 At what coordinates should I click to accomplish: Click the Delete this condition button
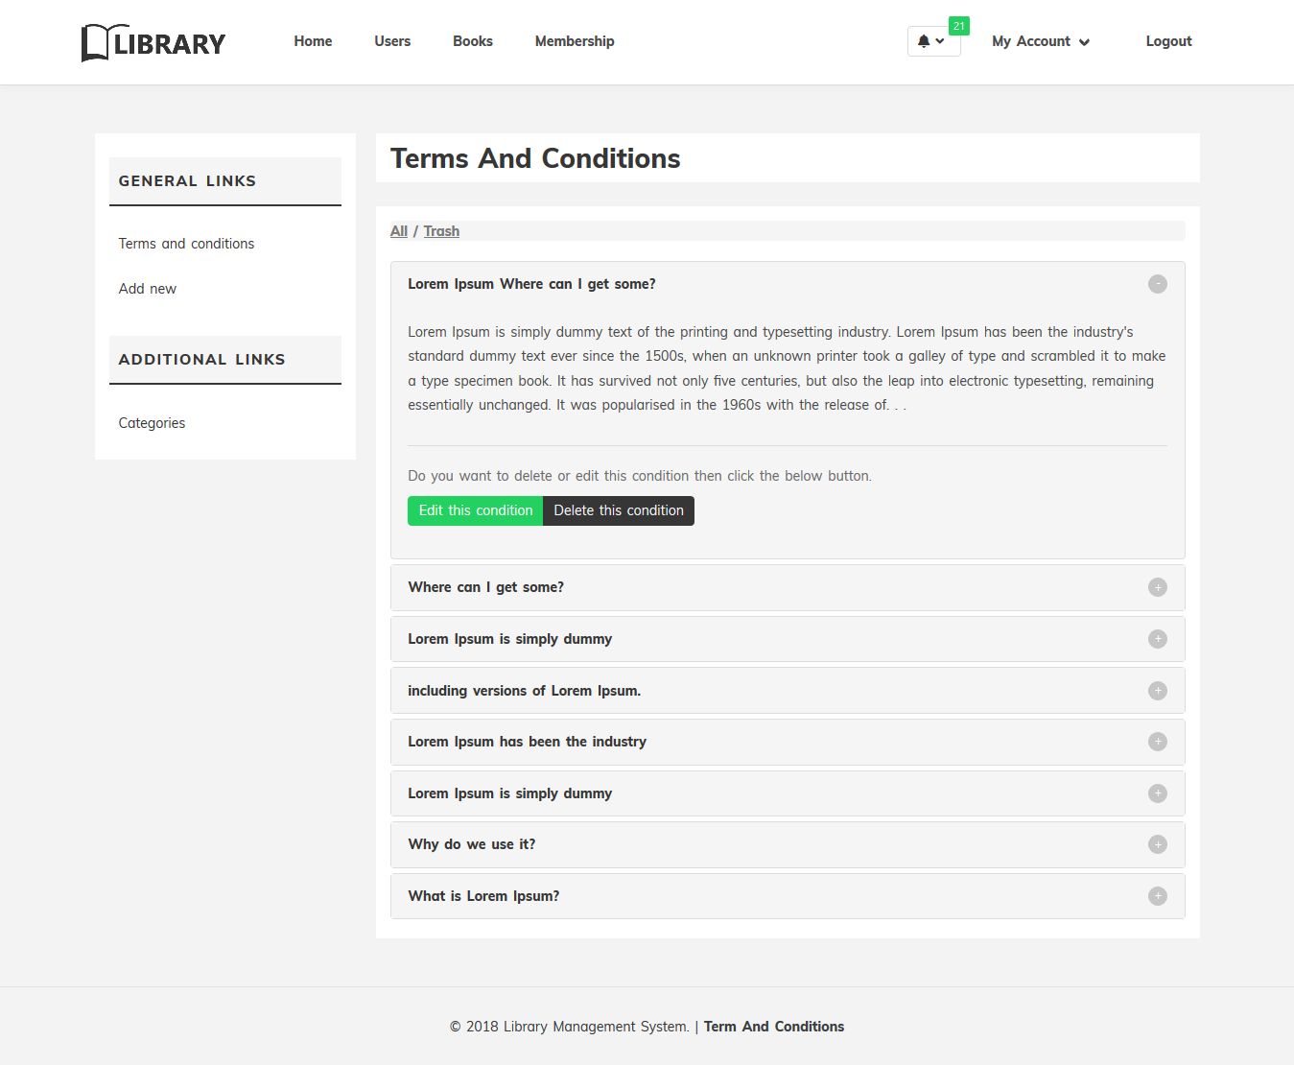[619, 510]
